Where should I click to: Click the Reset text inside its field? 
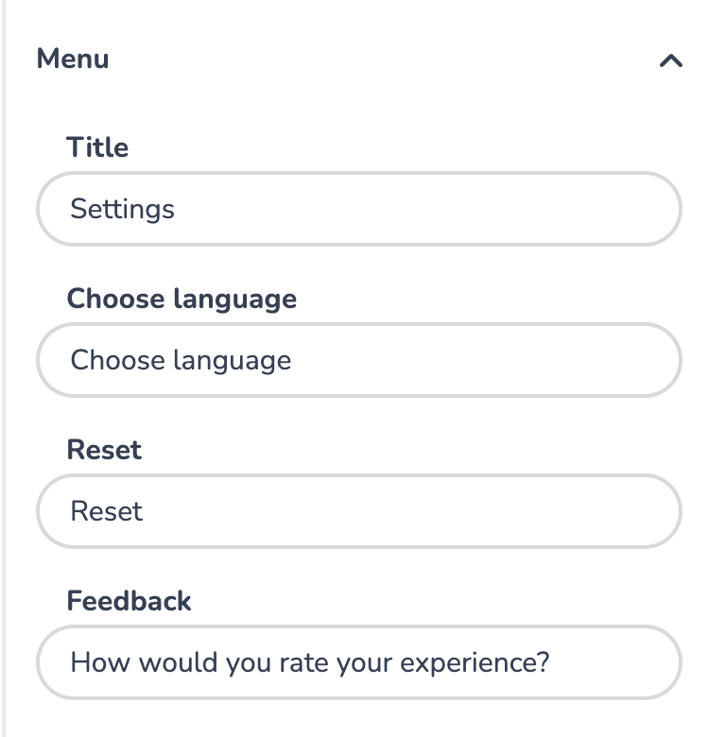107,511
